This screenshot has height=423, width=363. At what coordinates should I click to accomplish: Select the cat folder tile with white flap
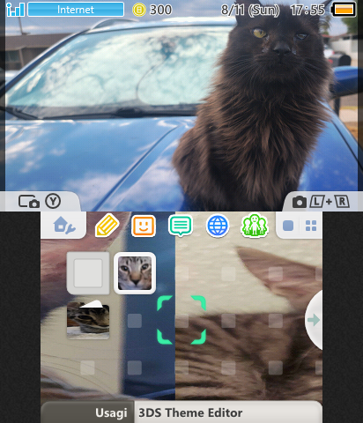pos(88,320)
